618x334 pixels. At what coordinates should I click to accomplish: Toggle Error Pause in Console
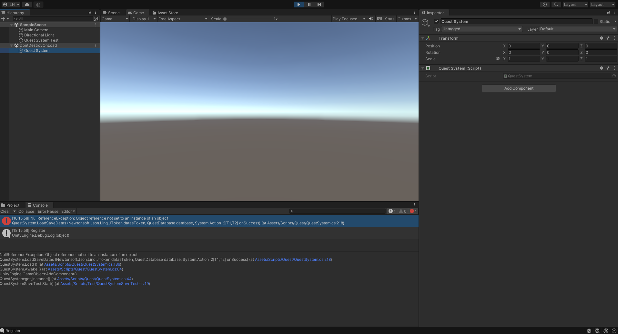click(48, 211)
